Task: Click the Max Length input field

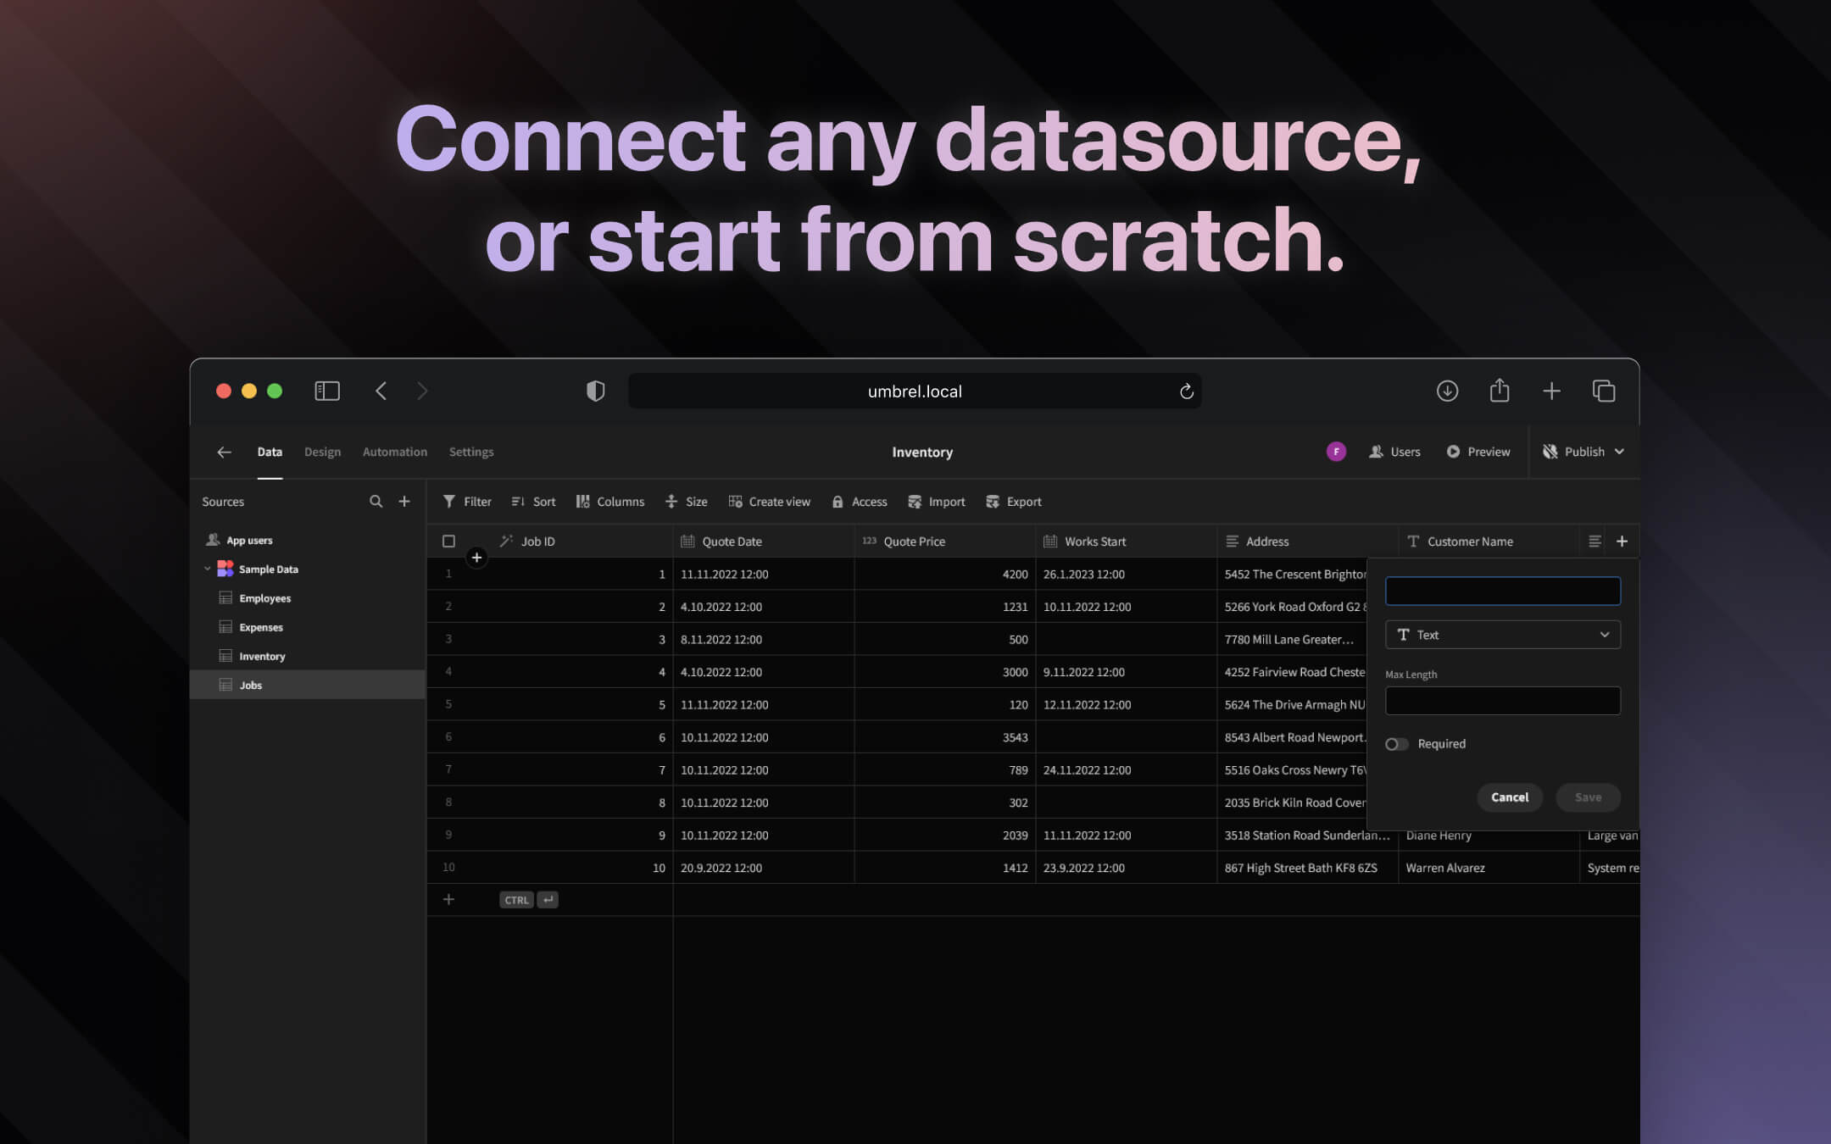Action: [1502, 700]
